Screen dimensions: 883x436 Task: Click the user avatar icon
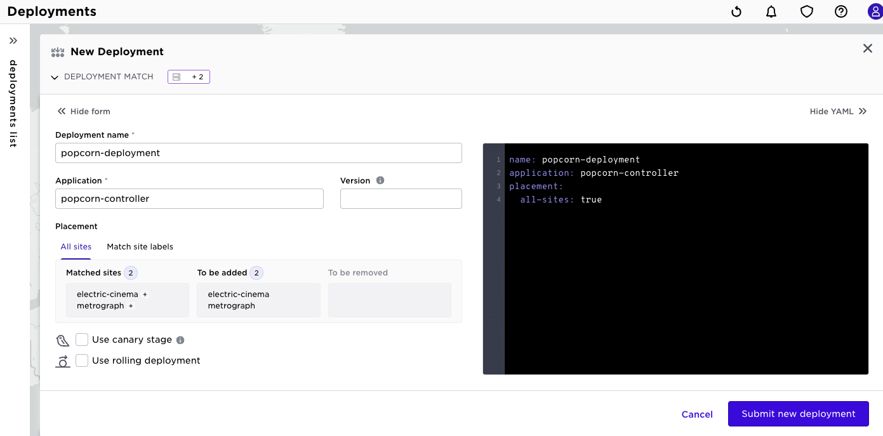(x=874, y=11)
